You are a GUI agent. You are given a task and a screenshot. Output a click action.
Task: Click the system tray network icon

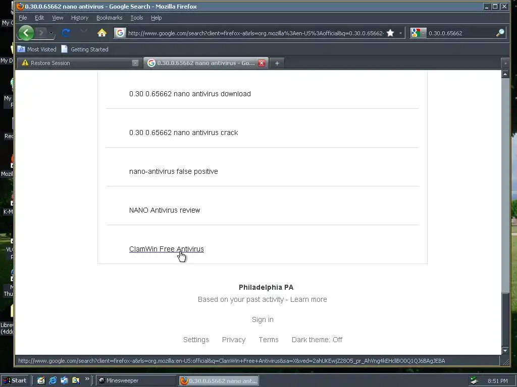click(474, 381)
